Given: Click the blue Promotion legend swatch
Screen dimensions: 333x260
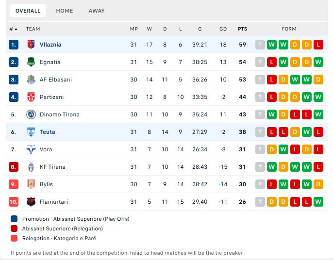Looking at the screenshot, I should 14,219.
